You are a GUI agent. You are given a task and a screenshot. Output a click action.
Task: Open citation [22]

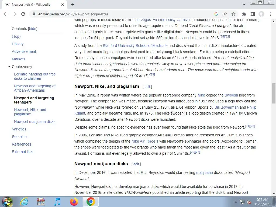227,36
